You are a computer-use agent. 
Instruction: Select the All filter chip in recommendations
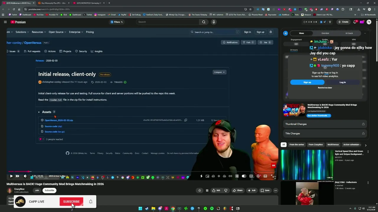click(283, 145)
